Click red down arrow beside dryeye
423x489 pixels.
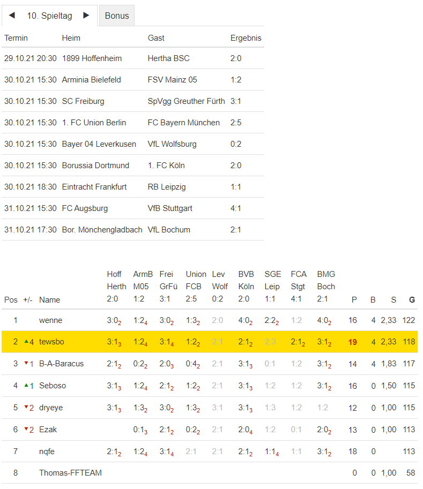pyautogui.click(x=26, y=407)
